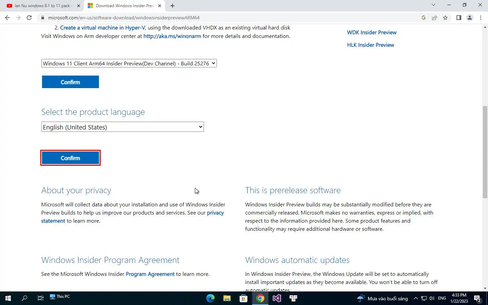Image resolution: width=488 pixels, height=305 pixels.
Task: Launch Microsoft Edge from taskbar
Action: [x=210, y=298]
